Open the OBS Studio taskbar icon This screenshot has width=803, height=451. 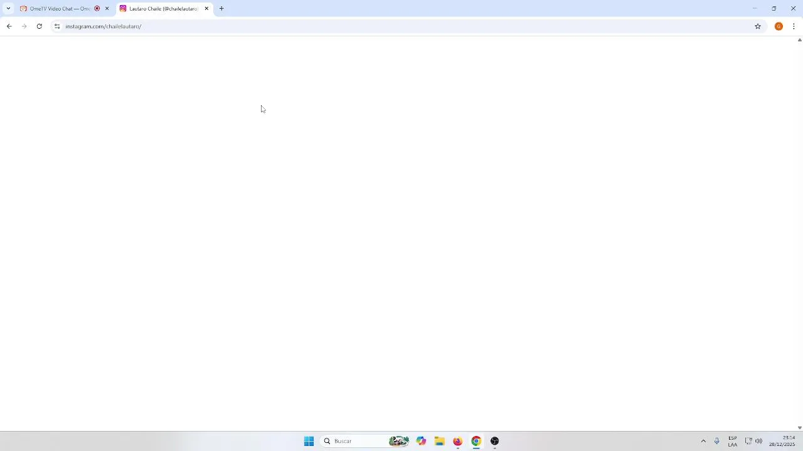(x=495, y=441)
